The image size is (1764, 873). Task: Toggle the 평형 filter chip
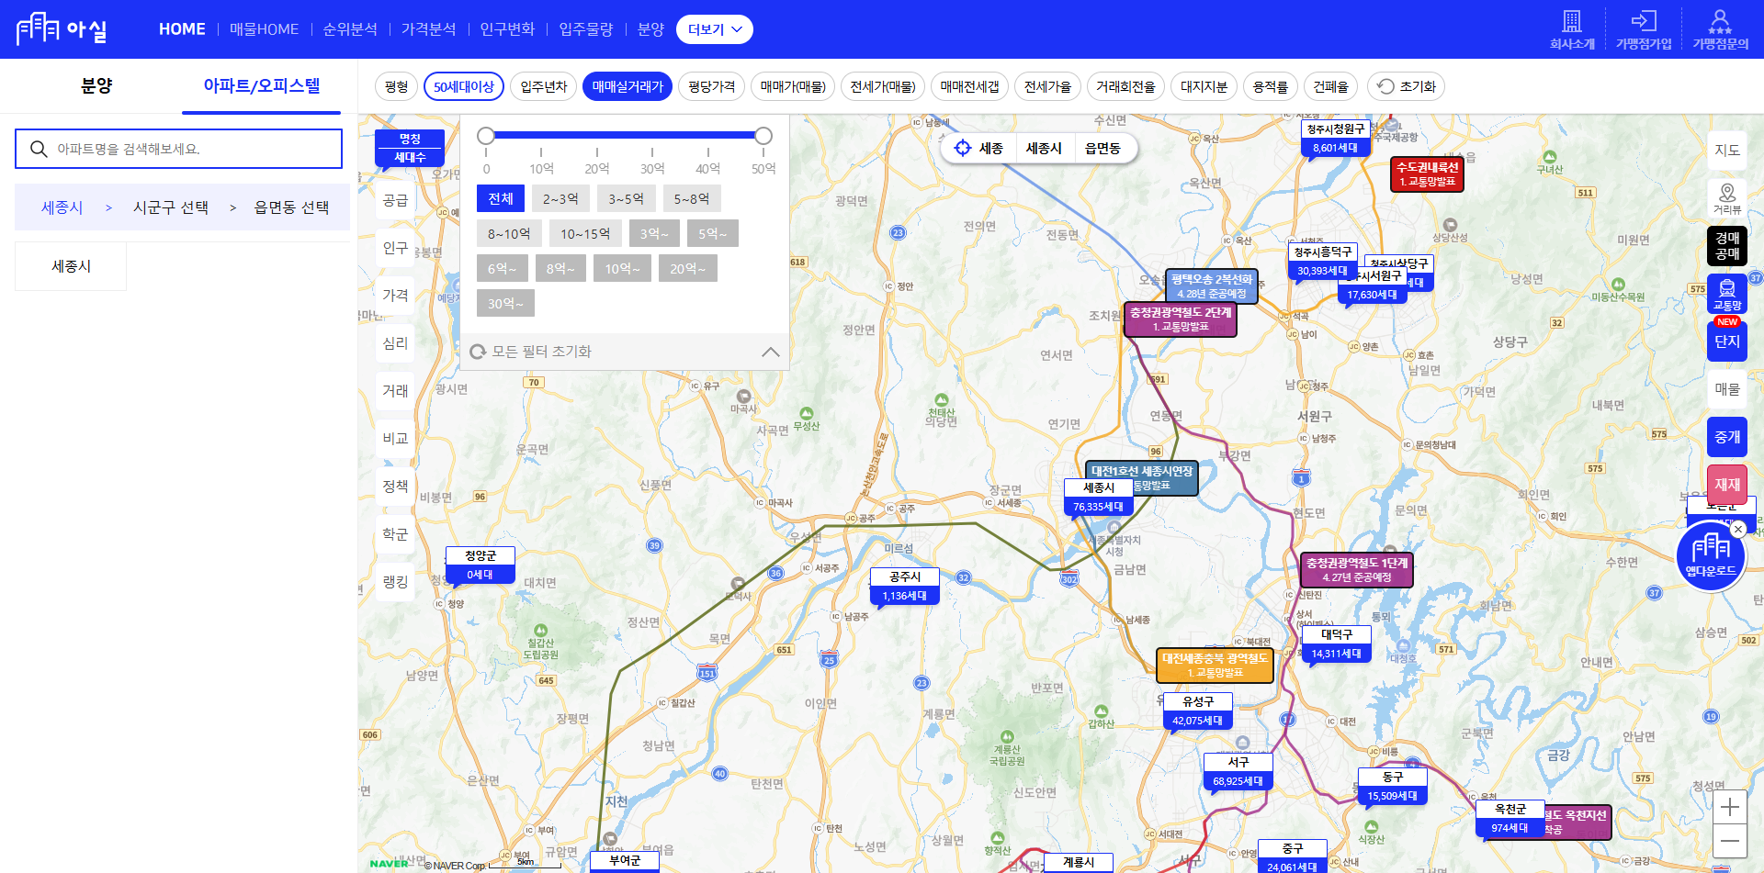pos(396,86)
